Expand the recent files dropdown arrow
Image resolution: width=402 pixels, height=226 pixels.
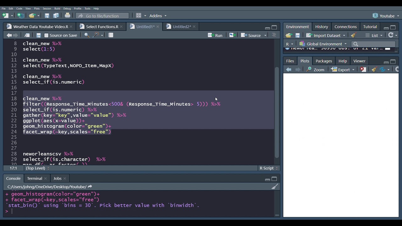tap(38, 16)
